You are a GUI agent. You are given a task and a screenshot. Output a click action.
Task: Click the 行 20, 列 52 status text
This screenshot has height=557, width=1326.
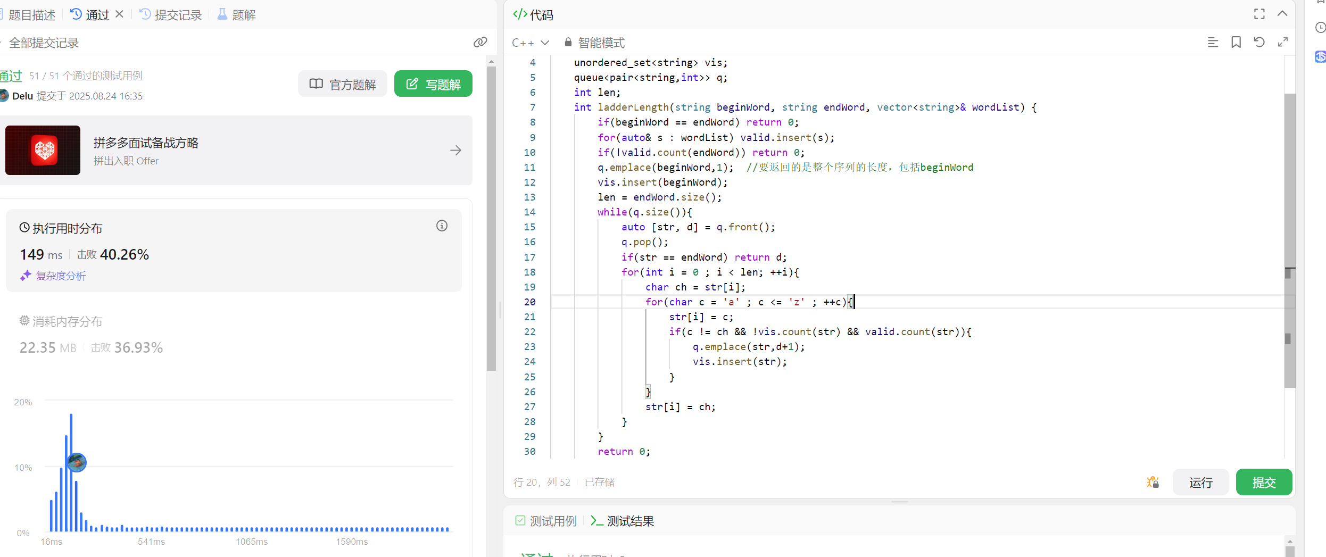(542, 482)
